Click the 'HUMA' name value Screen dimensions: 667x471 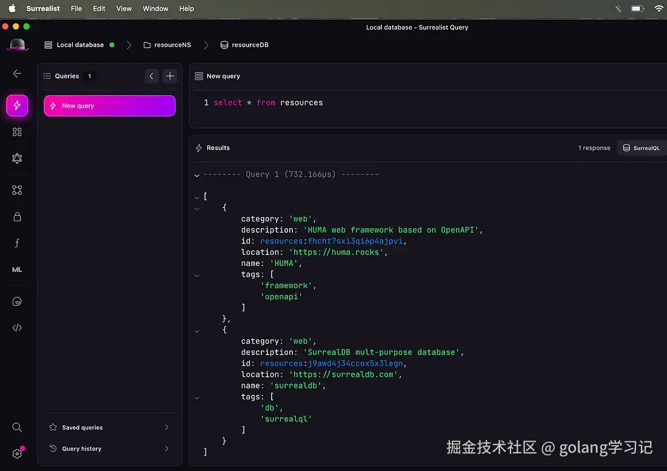(x=284, y=263)
